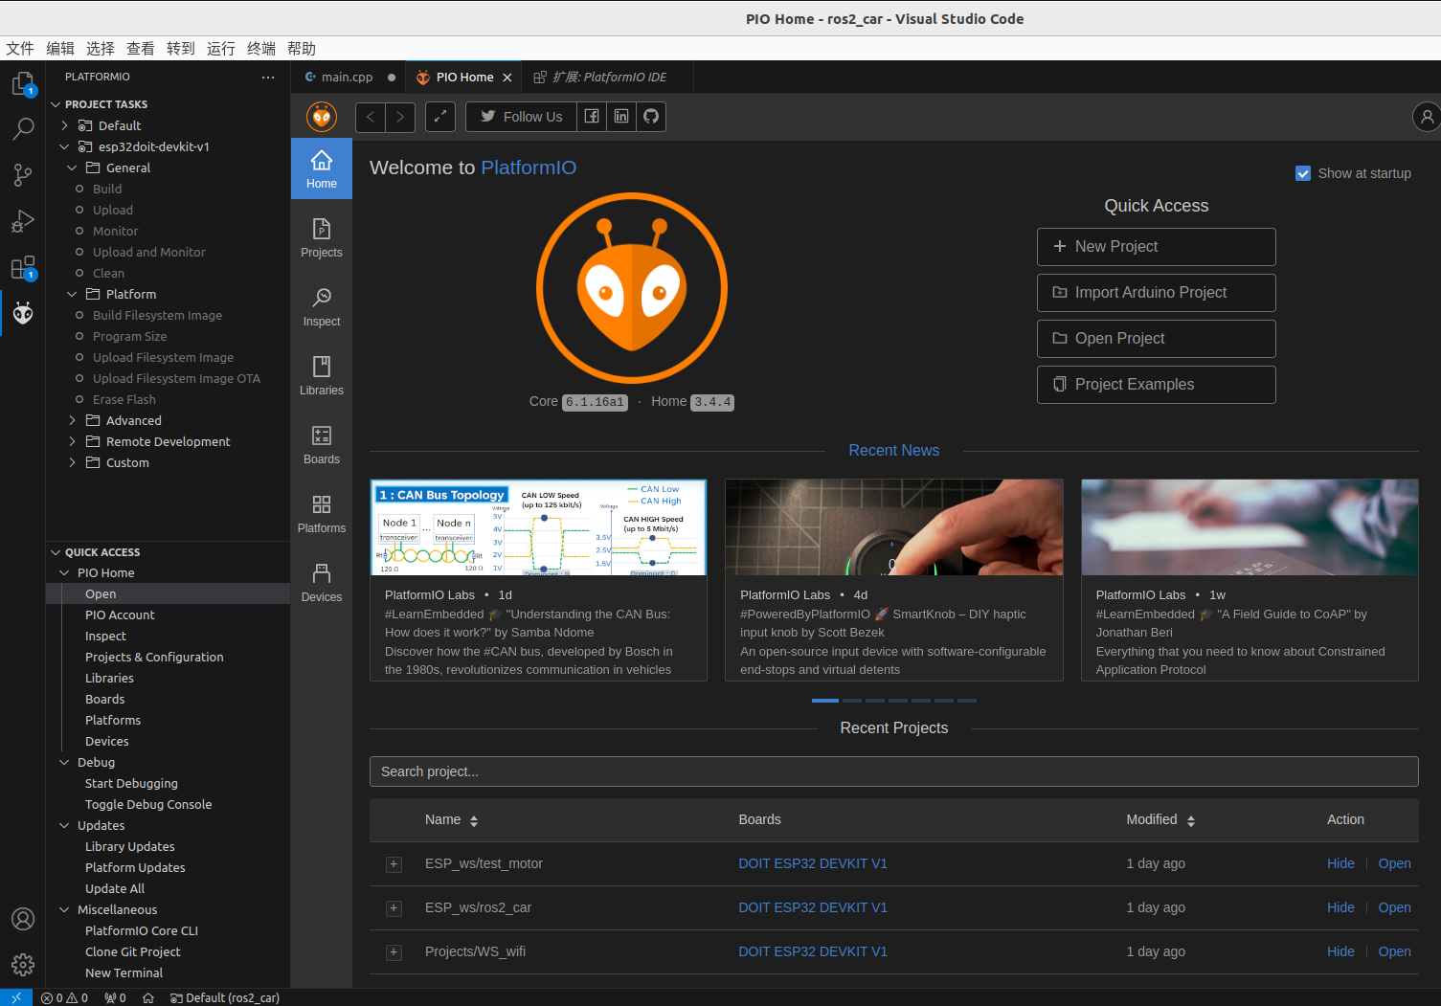Click the Search project input field
The height and width of the screenshot is (1006, 1441).
click(x=893, y=771)
